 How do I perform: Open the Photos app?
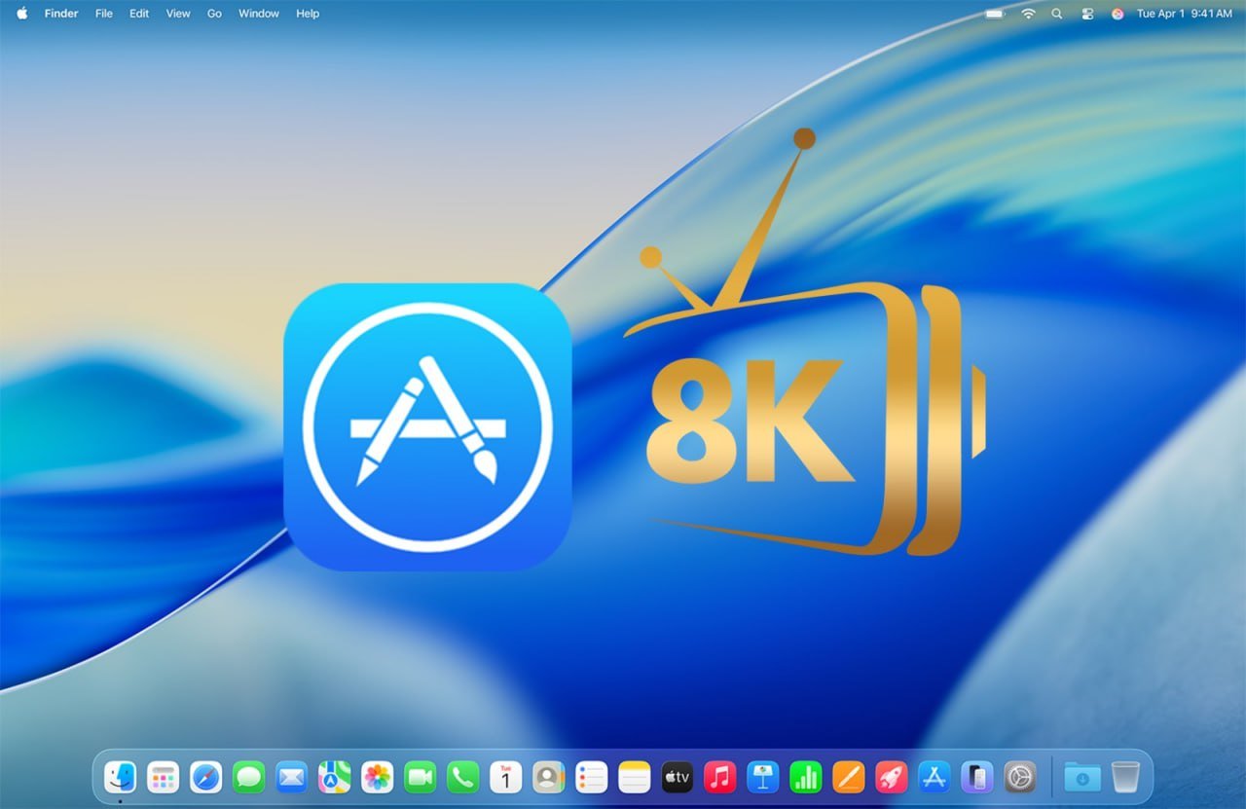(376, 777)
